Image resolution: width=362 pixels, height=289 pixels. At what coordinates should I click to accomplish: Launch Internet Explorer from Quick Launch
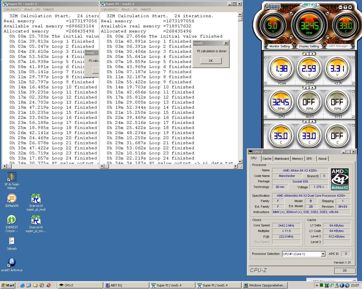pos(22,285)
